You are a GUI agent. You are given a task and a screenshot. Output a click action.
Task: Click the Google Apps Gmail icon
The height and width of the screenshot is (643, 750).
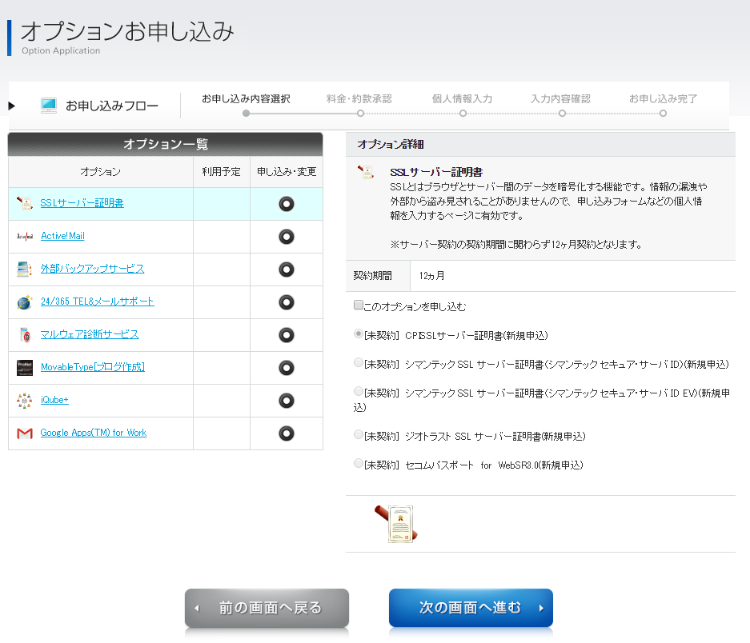[24, 433]
